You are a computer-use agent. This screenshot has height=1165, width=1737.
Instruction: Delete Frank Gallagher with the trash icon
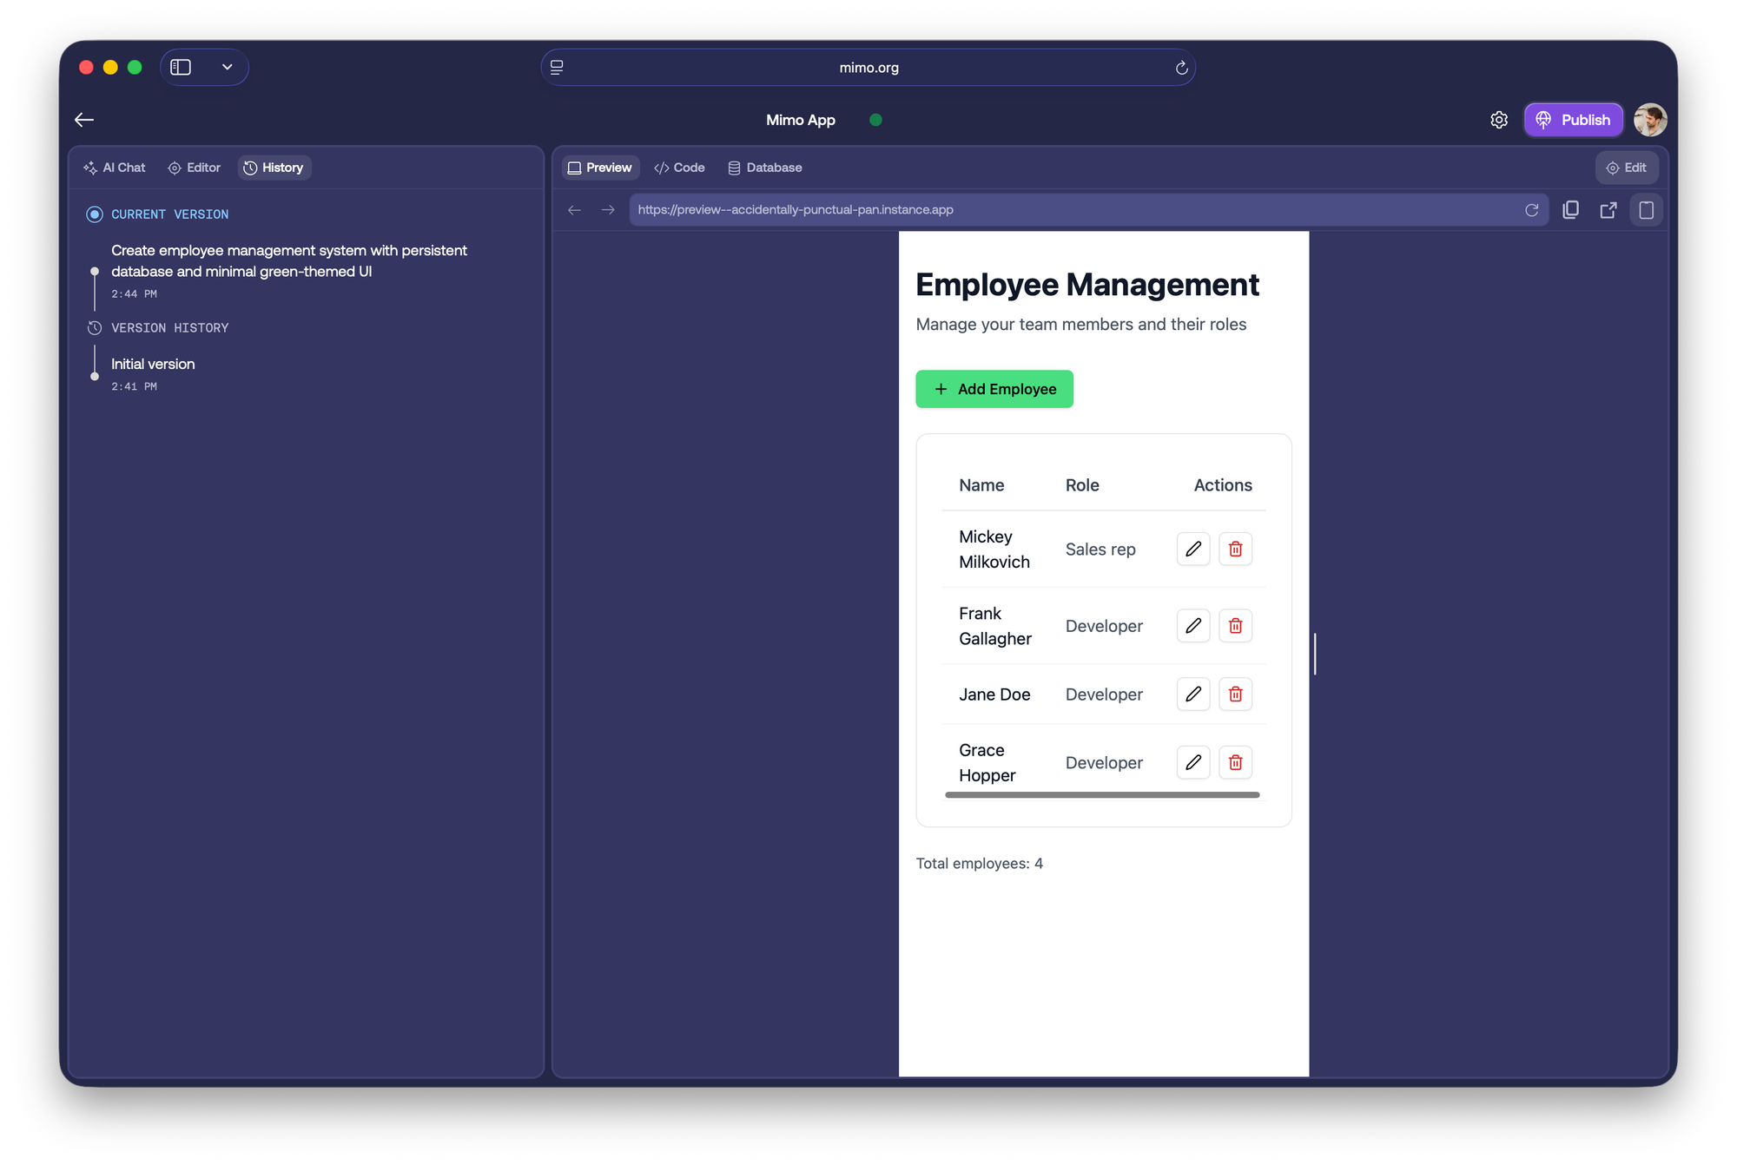tap(1235, 626)
